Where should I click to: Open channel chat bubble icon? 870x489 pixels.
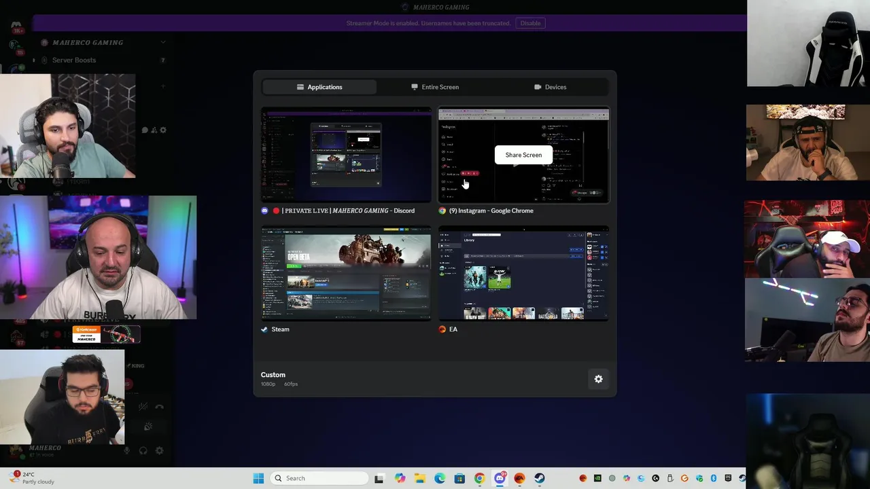(x=145, y=130)
